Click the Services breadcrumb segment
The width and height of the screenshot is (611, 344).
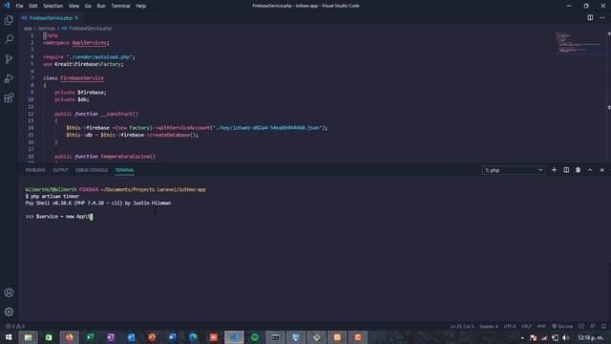click(47, 29)
